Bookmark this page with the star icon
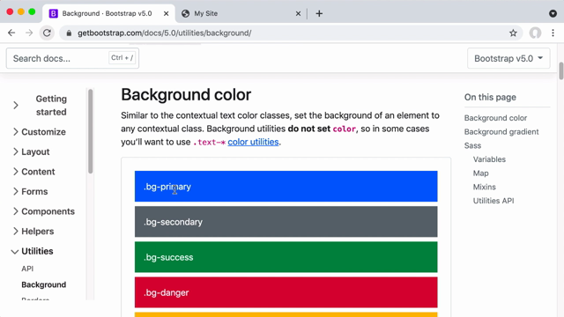The image size is (564, 317). (x=513, y=33)
